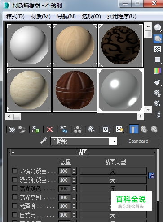Screen dimensions: 163x222
Task: Click the 漫反射颜色 amount spinner arrows
Action: (x=74, y=180)
